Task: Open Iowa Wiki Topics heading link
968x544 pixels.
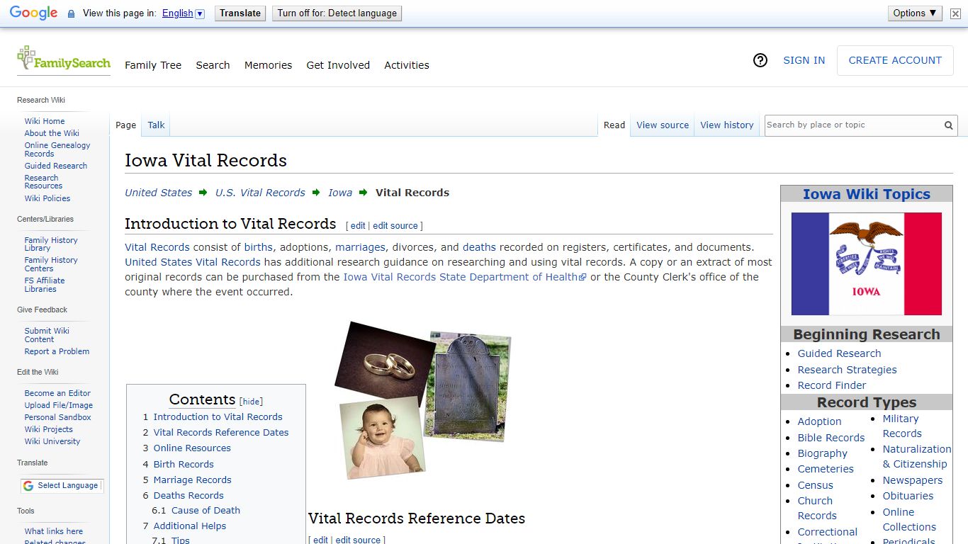Action: pyautogui.click(x=866, y=194)
